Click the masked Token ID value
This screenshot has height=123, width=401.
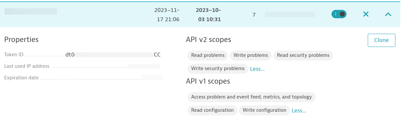click(x=113, y=55)
